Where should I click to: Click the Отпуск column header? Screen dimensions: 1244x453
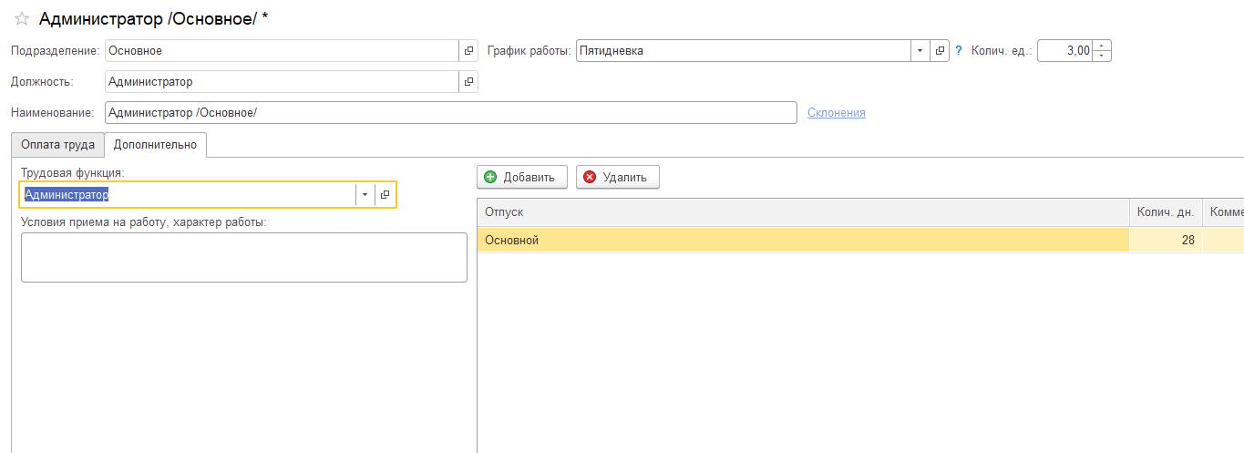click(803, 211)
